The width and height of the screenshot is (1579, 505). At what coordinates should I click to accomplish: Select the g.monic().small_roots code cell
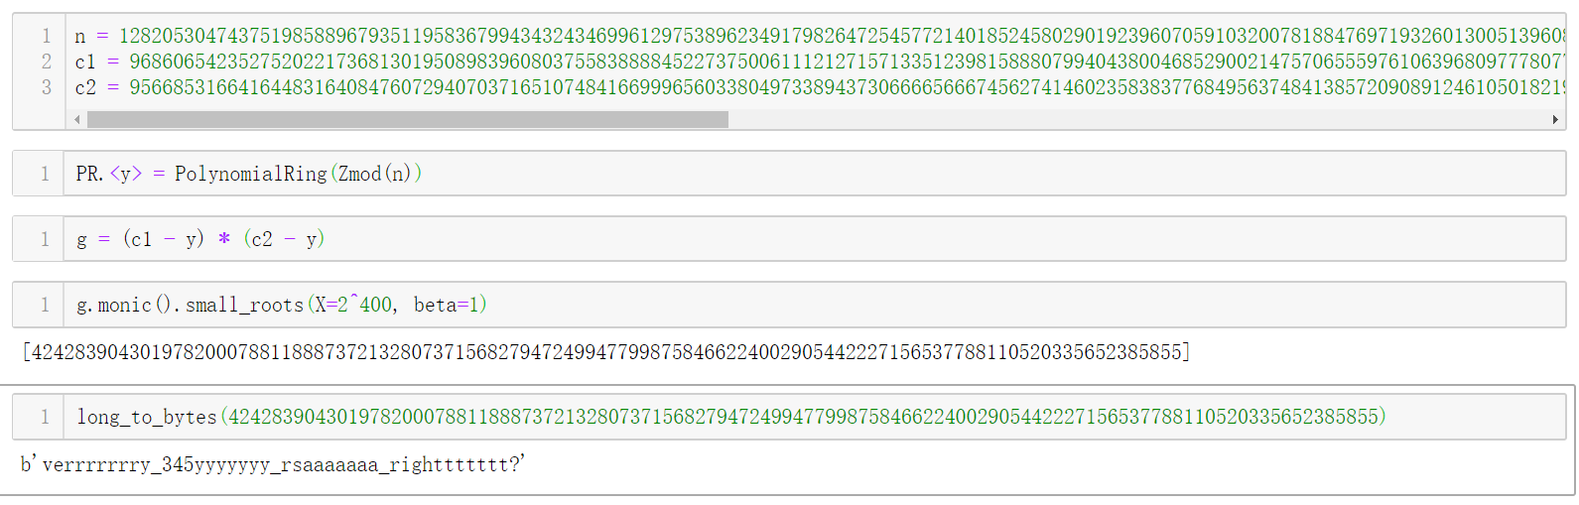pos(814,305)
